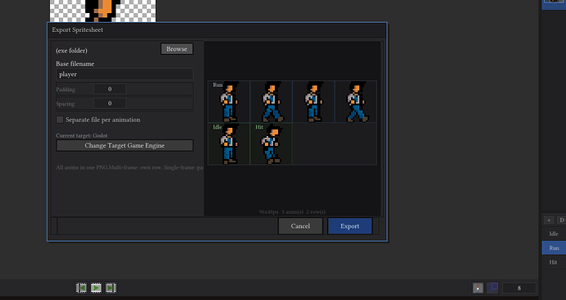Click the 'All anims in one PNG' hint text

(130, 168)
